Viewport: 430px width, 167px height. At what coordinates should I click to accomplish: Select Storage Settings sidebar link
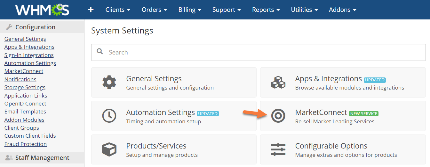25,87
